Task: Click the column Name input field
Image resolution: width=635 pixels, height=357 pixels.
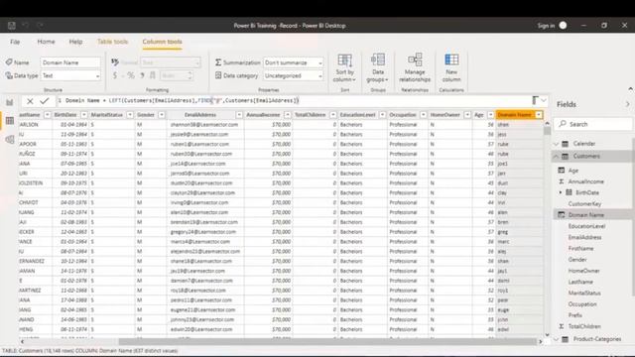Action: (70, 62)
